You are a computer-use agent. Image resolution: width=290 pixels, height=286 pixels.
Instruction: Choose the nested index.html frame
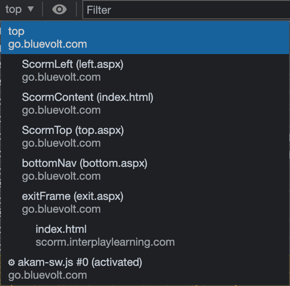coord(61,229)
